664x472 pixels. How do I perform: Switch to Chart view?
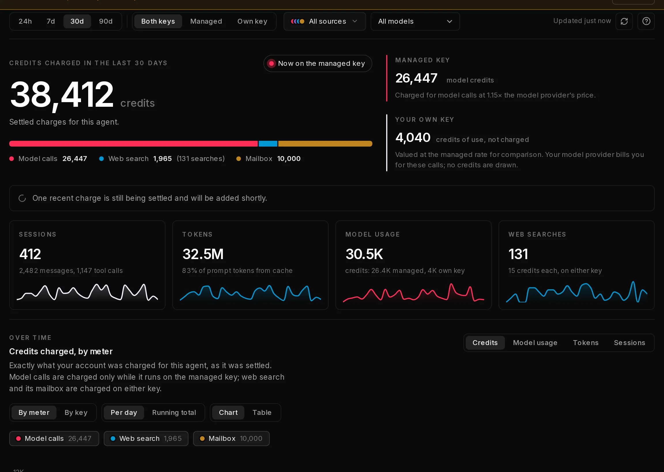click(x=228, y=412)
